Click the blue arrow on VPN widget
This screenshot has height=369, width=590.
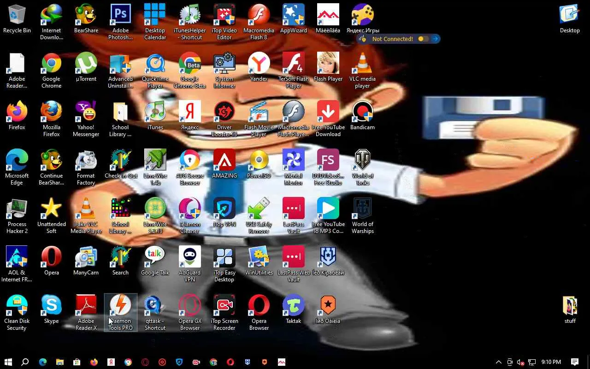(x=435, y=39)
